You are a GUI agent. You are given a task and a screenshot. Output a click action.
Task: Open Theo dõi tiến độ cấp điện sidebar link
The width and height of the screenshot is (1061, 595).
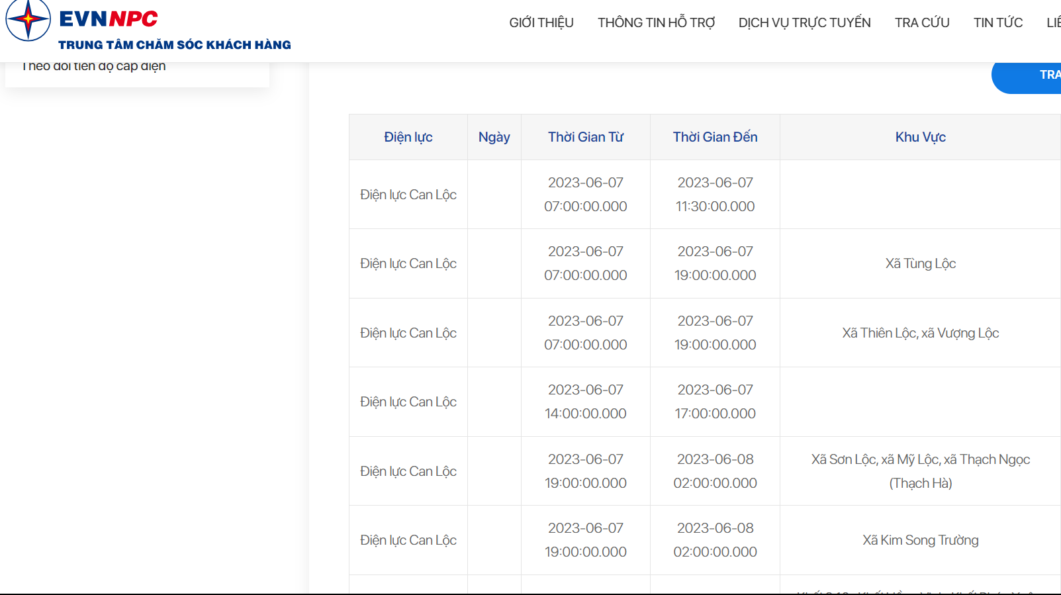point(94,66)
